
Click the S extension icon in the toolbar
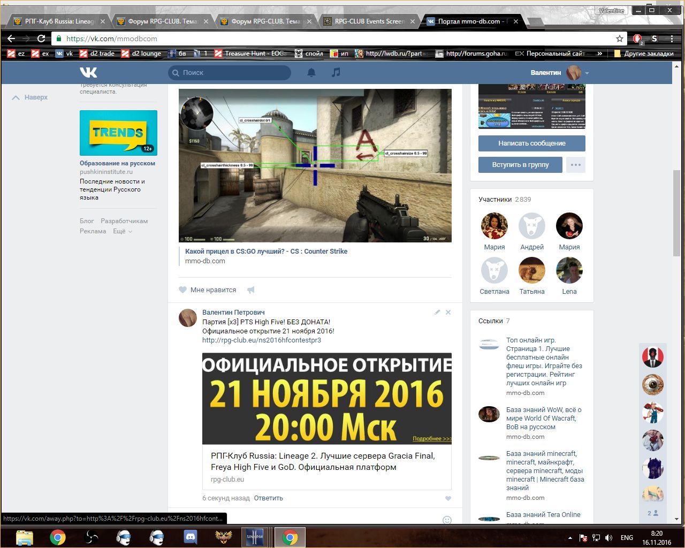pyautogui.click(x=654, y=39)
